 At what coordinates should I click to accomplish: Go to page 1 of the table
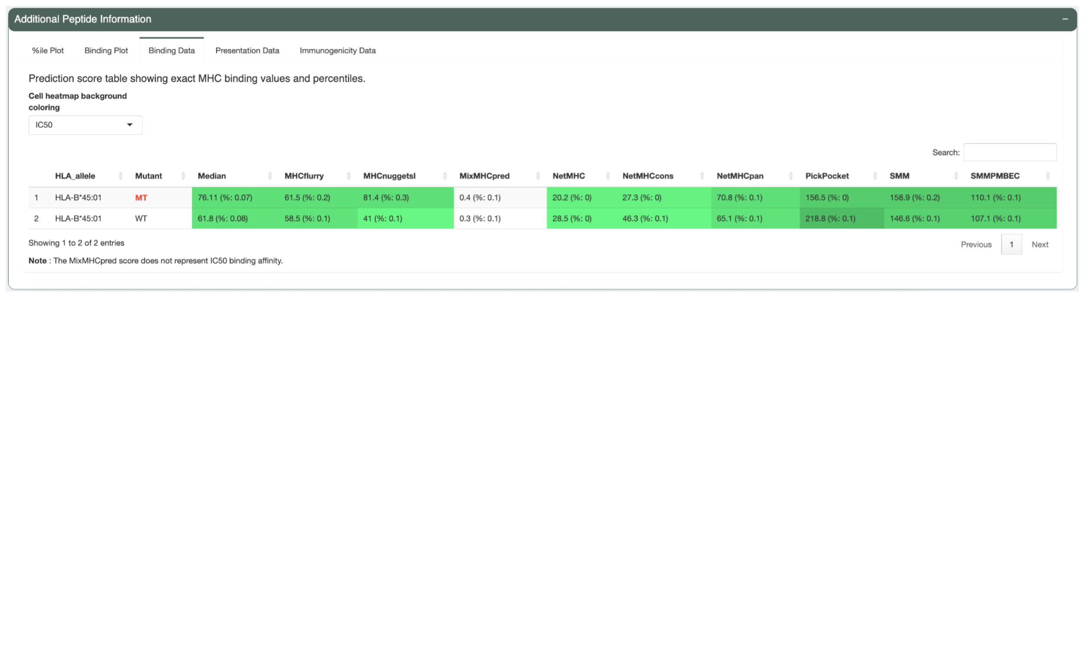point(1011,244)
